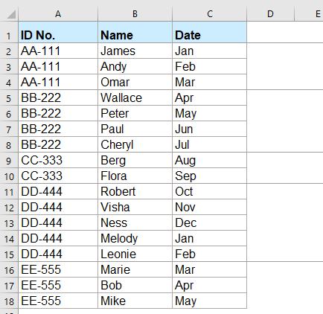Select column D header
The height and width of the screenshot is (314, 323).
270,14
